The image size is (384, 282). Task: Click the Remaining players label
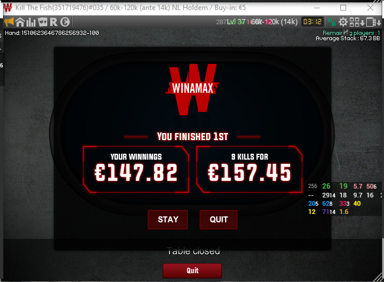[x=351, y=33]
